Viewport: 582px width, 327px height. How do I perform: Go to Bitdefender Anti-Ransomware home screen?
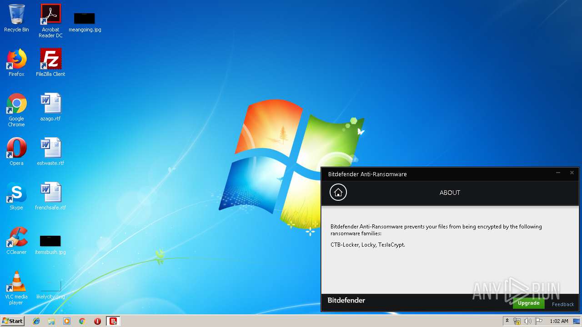[338, 193]
